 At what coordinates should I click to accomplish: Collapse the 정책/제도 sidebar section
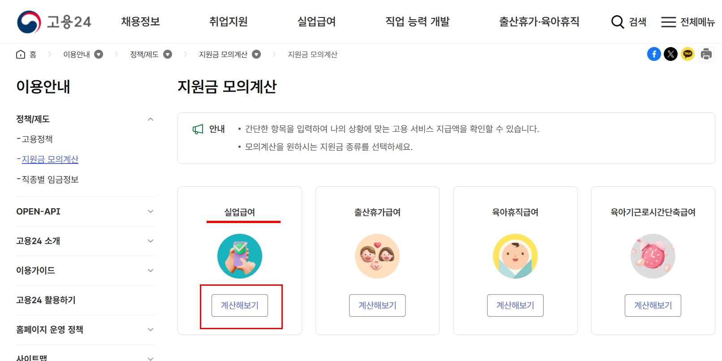pyautogui.click(x=151, y=119)
